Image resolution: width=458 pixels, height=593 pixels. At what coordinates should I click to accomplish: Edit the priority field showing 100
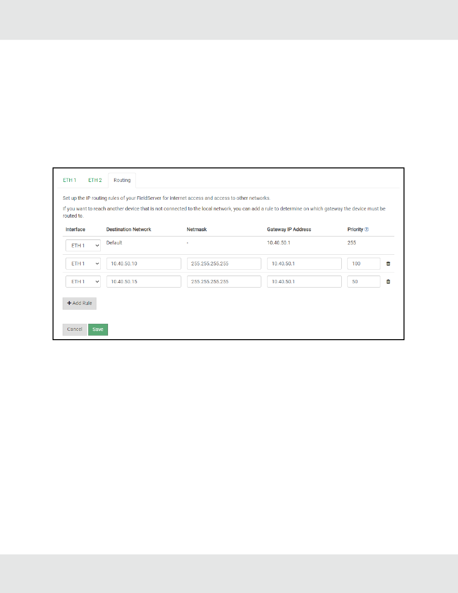point(364,264)
